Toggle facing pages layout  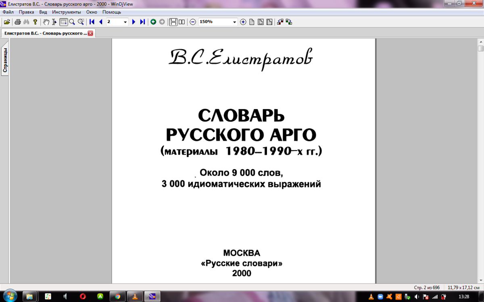[182, 22]
